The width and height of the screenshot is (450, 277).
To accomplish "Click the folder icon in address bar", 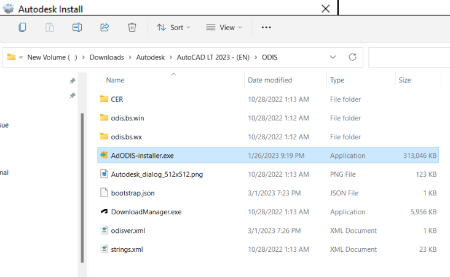I will tap(11, 57).
